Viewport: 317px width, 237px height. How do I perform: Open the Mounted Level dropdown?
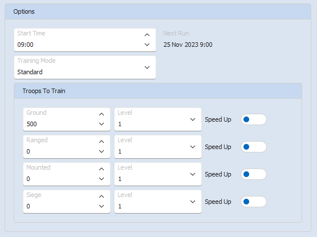tap(158, 174)
